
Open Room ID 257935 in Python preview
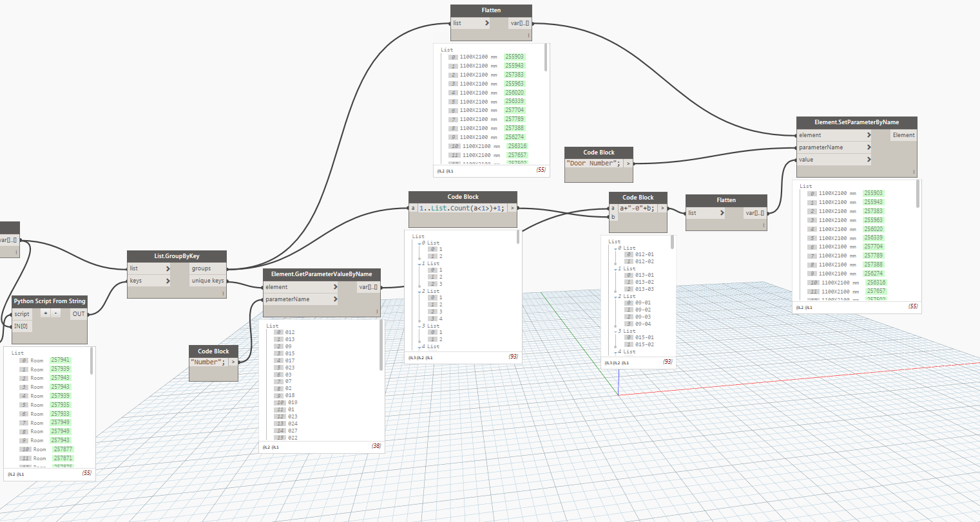pyautogui.click(x=61, y=405)
